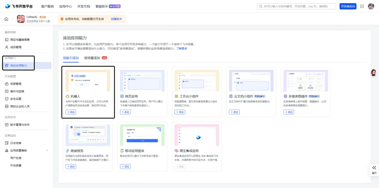Viewport: 379px width, 188px height.
Task: Open the CoPawAI app avatar
Action: [x=21, y=19]
